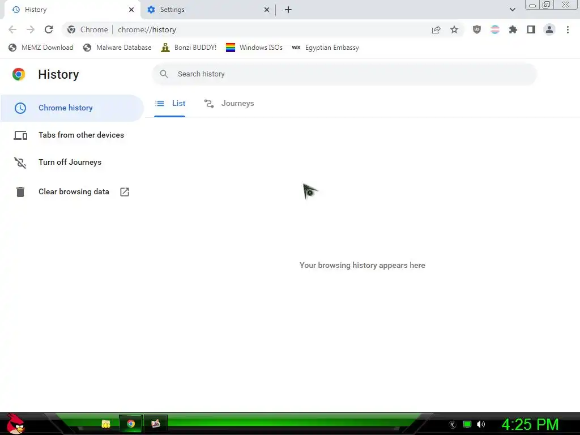Image resolution: width=580 pixels, height=435 pixels.
Task: Select Chrome history in the sidebar
Action: pyautogui.click(x=72, y=108)
